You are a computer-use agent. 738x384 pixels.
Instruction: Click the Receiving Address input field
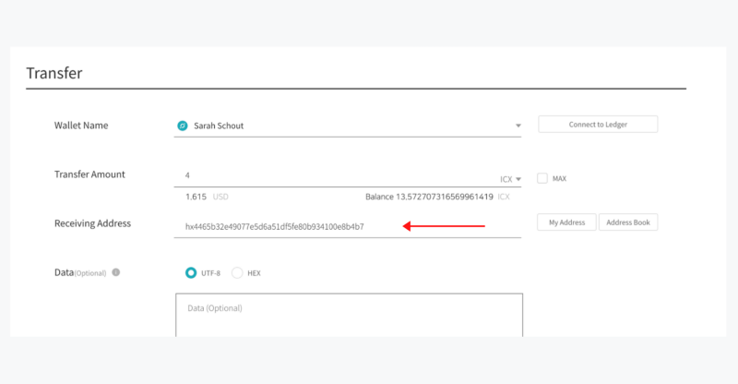click(x=348, y=227)
